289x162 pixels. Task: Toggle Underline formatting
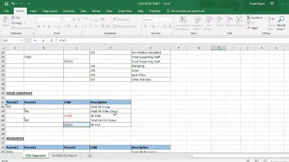click(x=49, y=27)
